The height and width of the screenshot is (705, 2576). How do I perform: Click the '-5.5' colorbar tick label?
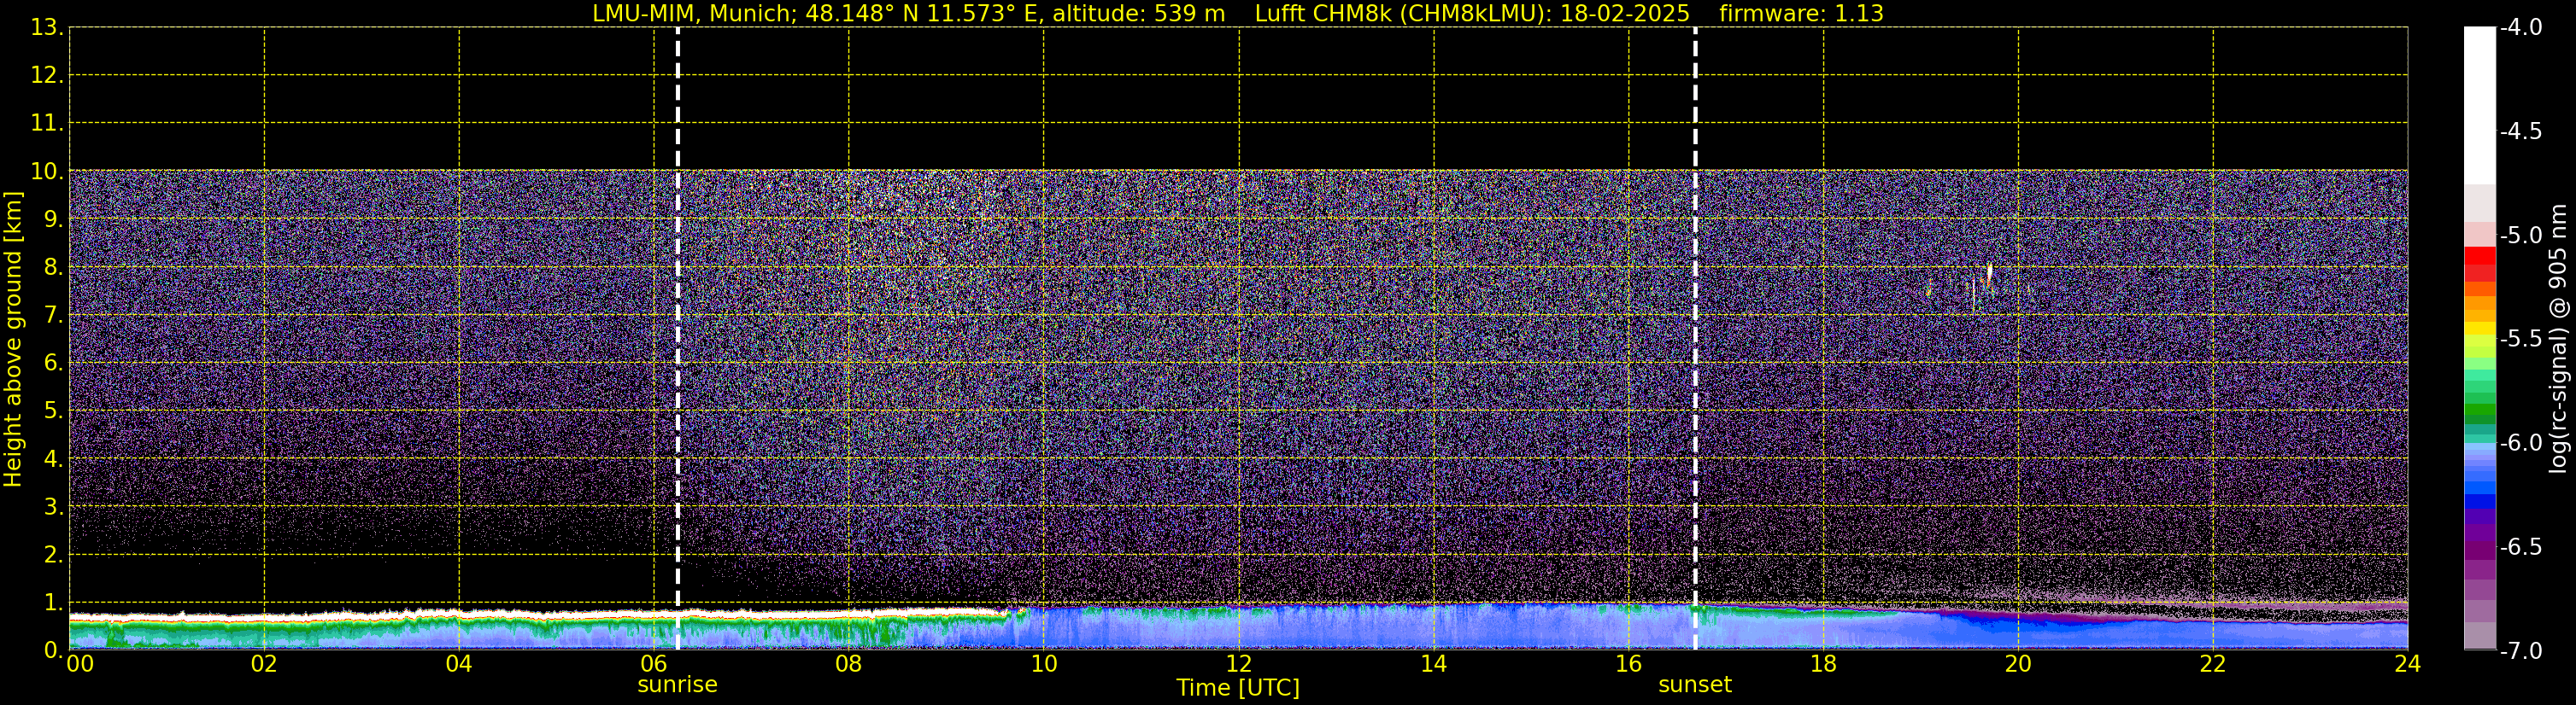coord(2520,340)
